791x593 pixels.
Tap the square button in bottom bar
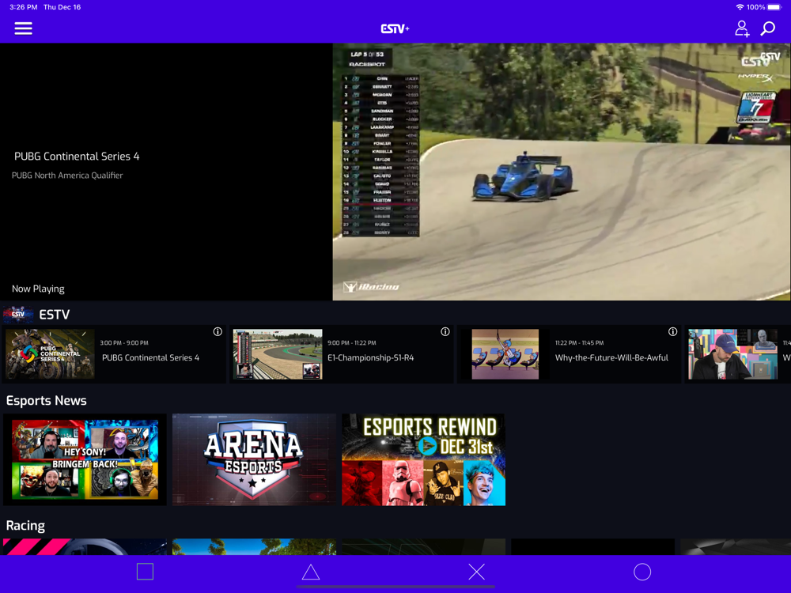(x=145, y=572)
